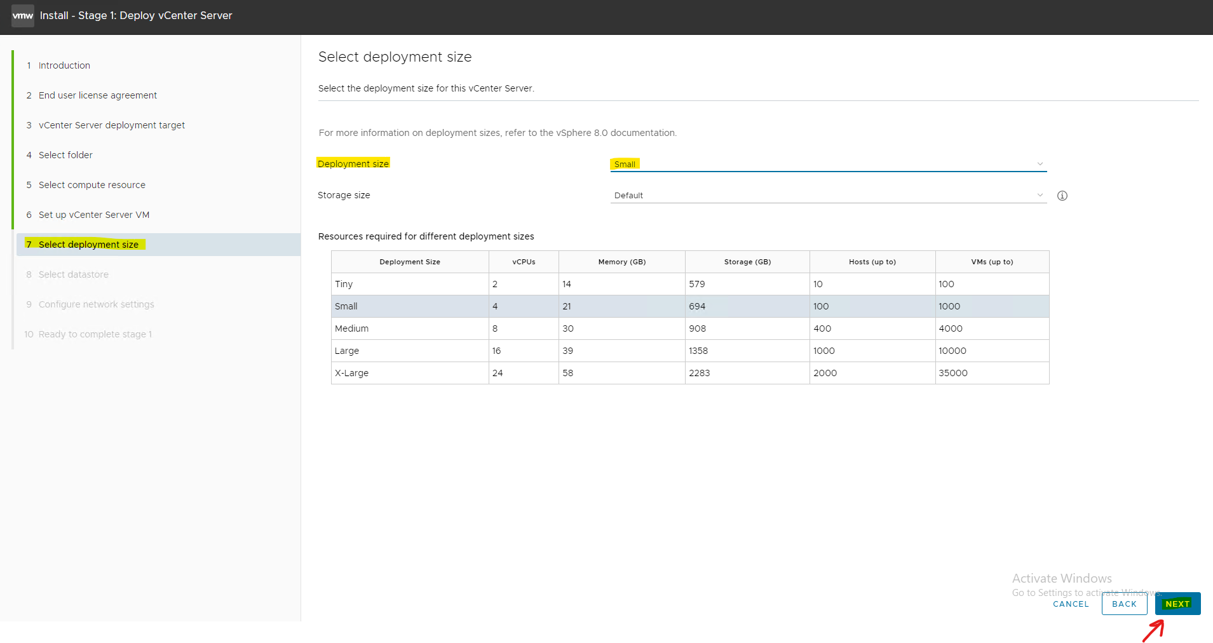Open the Storage size dropdown
This screenshot has width=1213, height=643.
tap(828, 195)
